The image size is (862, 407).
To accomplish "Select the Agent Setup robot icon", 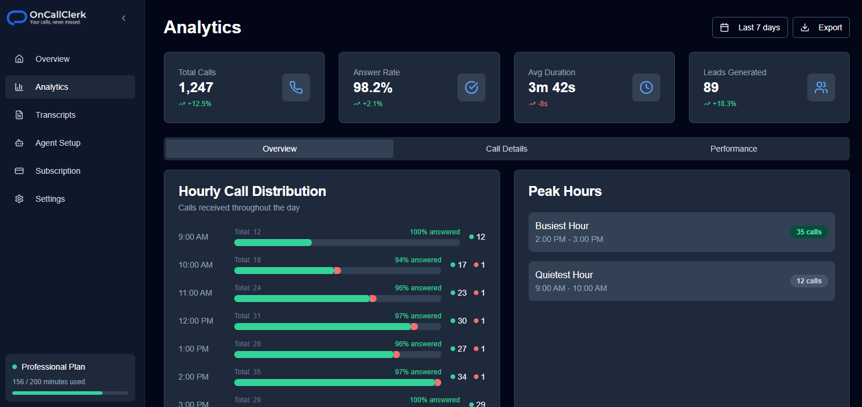I will 19,142.
